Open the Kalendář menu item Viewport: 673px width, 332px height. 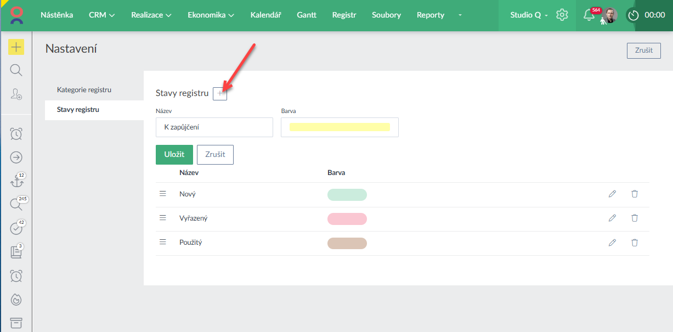pyautogui.click(x=265, y=15)
